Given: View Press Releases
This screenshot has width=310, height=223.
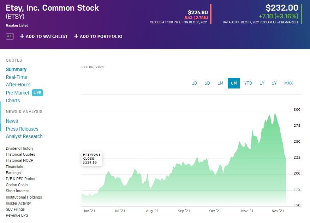Looking at the screenshot, I should 22,129.
